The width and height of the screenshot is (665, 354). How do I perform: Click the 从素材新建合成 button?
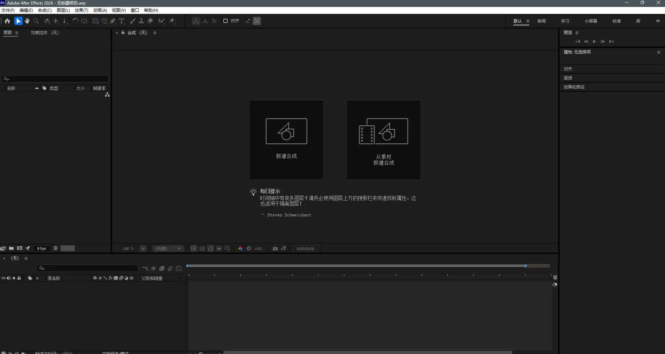pos(383,140)
